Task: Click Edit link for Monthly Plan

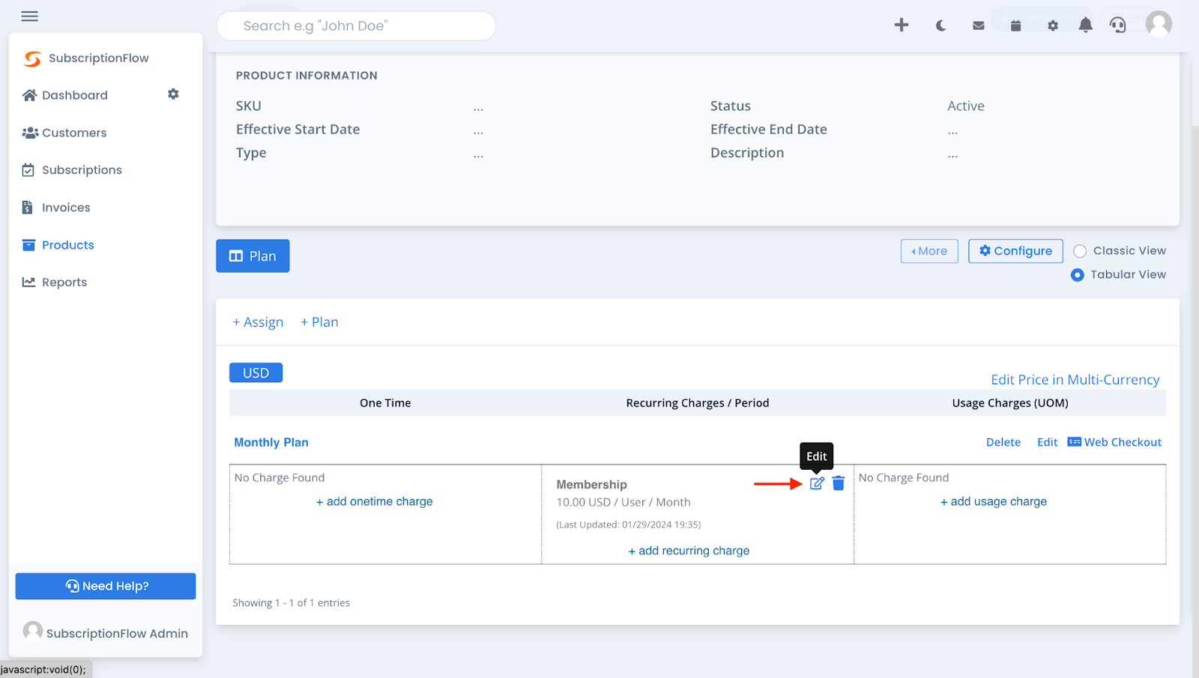Action: tap(1047, 442)
